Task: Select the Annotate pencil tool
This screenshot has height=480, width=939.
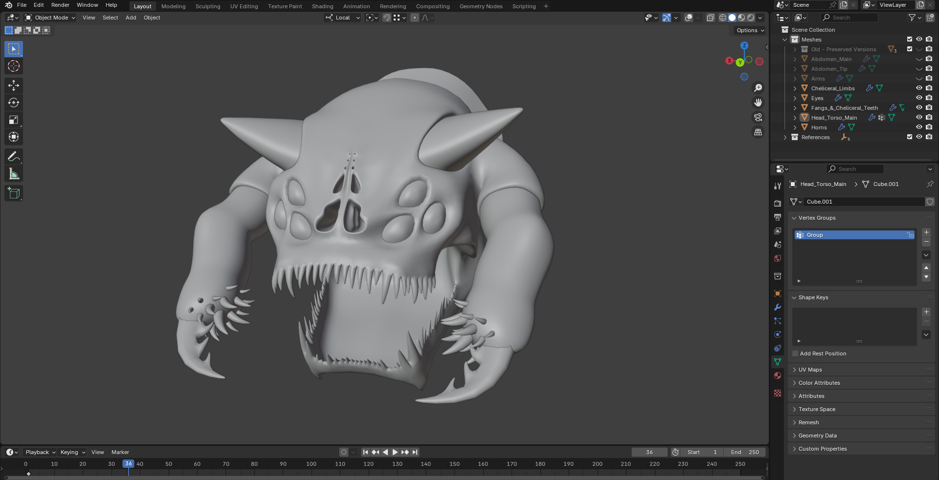Action: click(14, 157)
